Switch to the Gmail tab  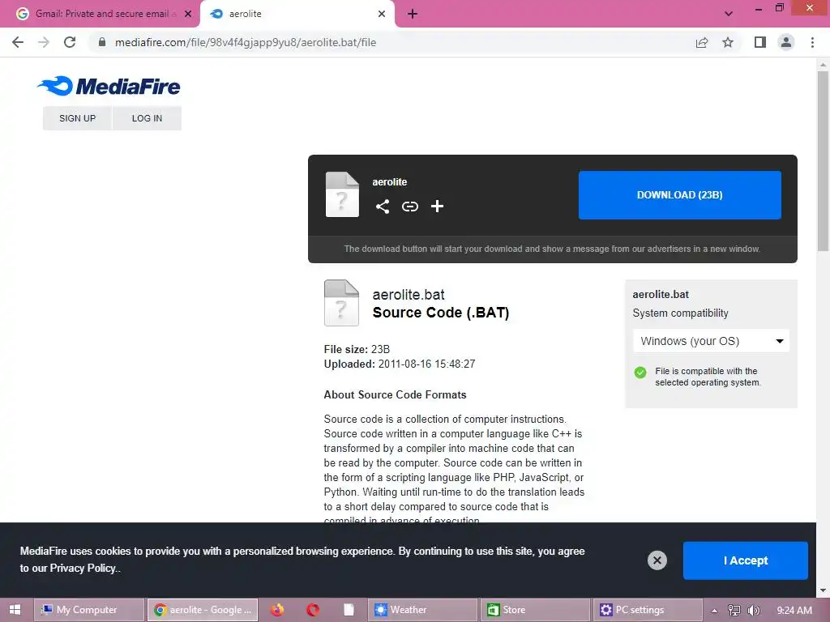[x=100, y=14]
